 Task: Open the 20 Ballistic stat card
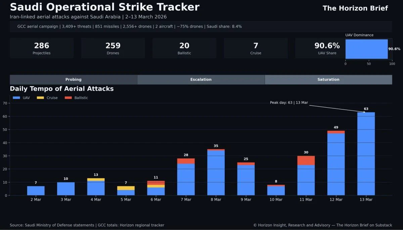(184, 48)
